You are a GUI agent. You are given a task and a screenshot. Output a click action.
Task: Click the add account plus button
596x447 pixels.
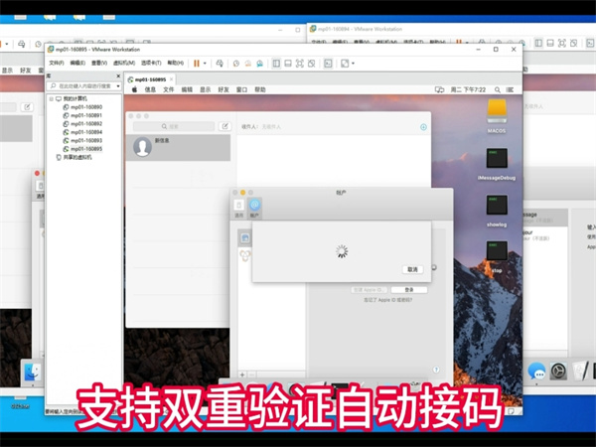coord(242,374)
